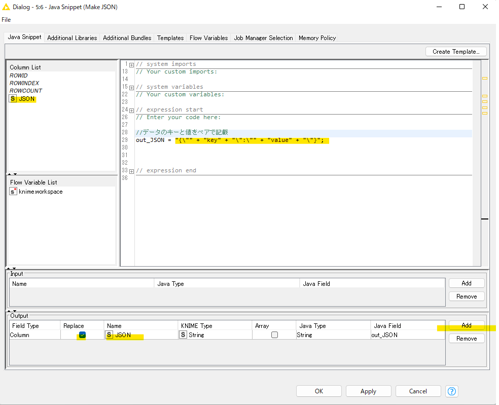Click the S icon next to JSON output name
The width and height of the screenshot is (499, 405).
pyautogui.click(x=108, y=335)
